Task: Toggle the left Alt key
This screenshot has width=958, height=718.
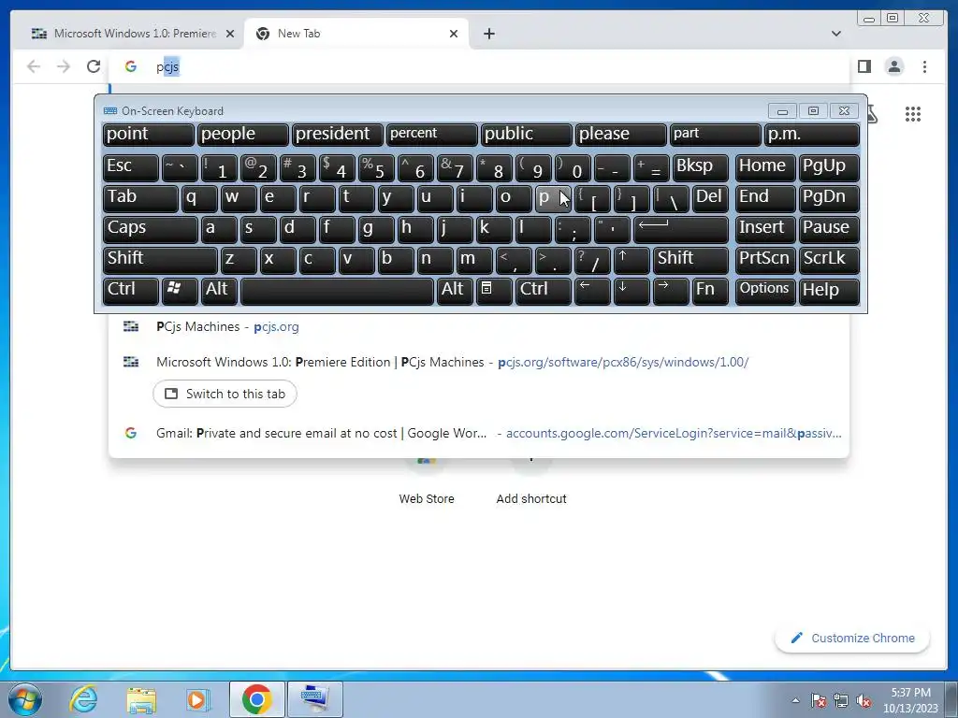Action: pyautogui.click(x=219, y=291)
